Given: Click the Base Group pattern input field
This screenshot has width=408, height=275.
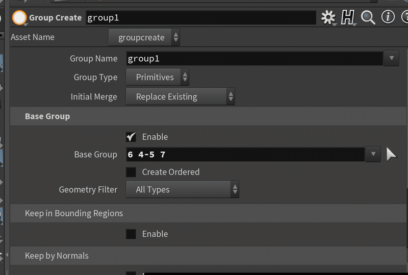Looking at the screenshot, I should click(245, 154).
